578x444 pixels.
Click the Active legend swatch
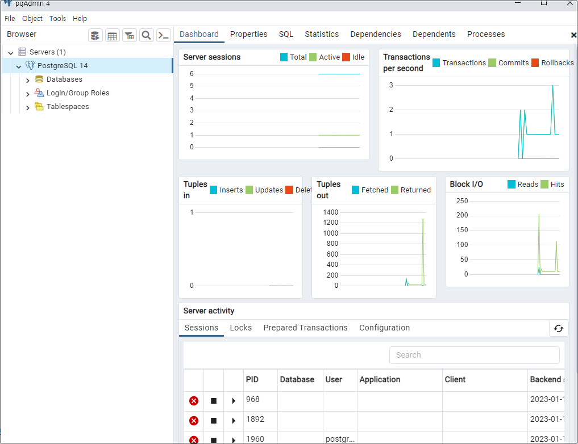pyautogui.click(x=313, y=57)
